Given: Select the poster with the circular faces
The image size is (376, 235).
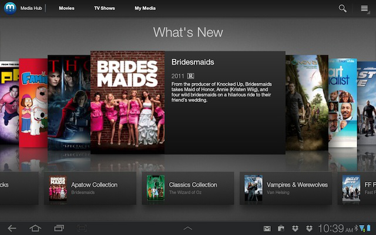Looking at the screenshot, I should [x=343, y=103].
